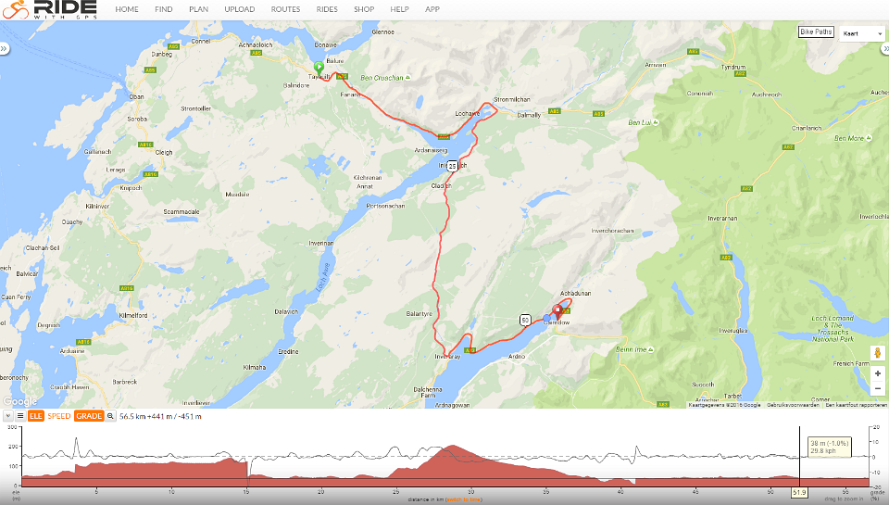Screen dimensions: 889x505
Task: Click the graph zoom magnifier icon
Action: [110, 416]
